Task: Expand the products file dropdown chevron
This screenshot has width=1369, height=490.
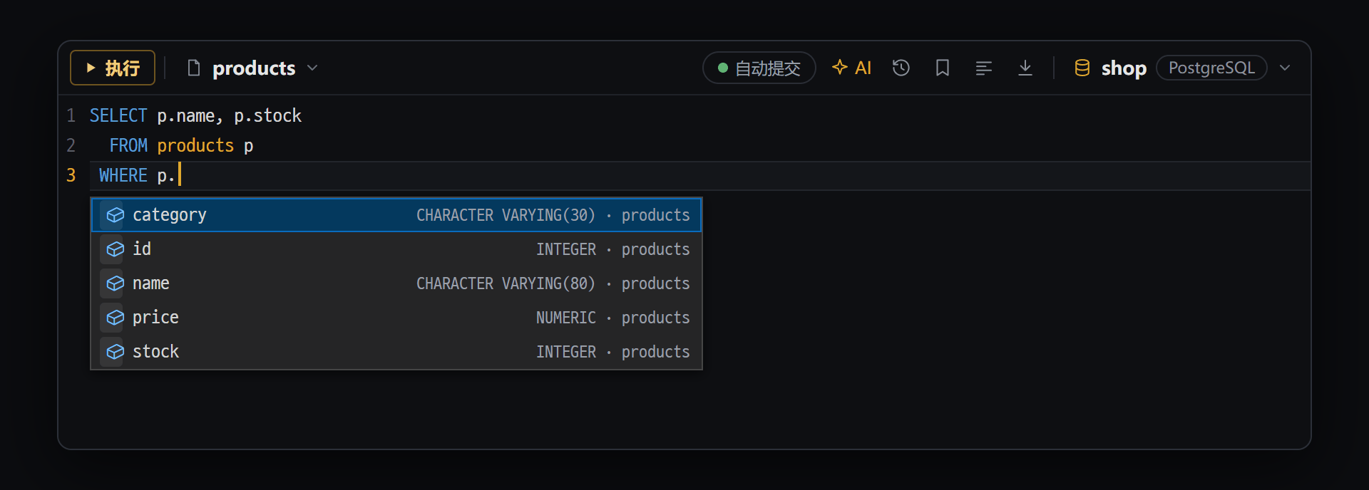Action: click(x=312, y=68)
